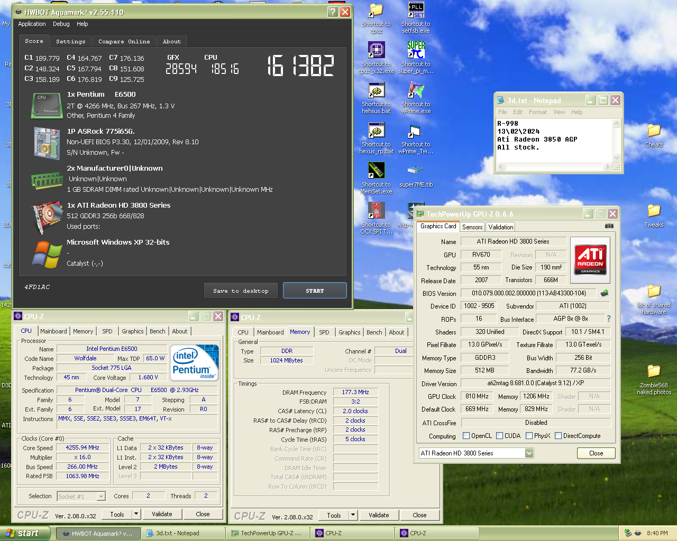This screenshot has height=541, width=677.
Task: Click the GPU Clock 810 MHz field
Action: point(477,396)
